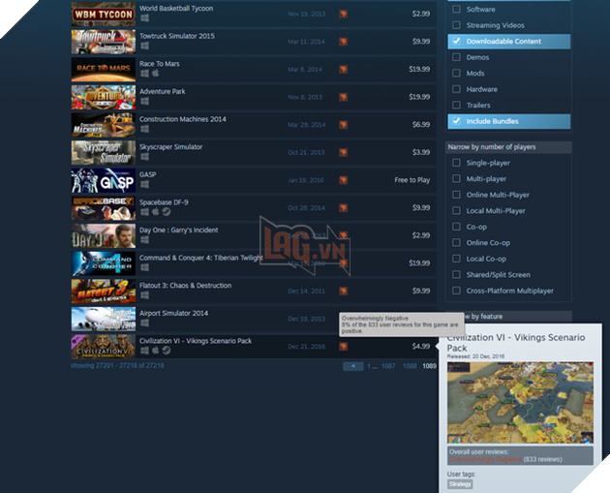Image resolution: width=610 pixels, height=493 pixels.
Task: Click review icon for Civilization VI Vikings Scenario Pack
Action: (343, 347)
